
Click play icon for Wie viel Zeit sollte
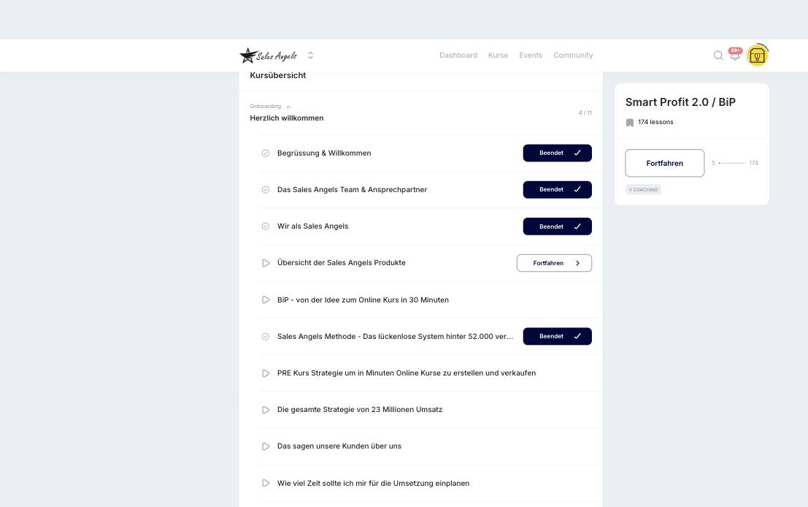coord(266,484)
